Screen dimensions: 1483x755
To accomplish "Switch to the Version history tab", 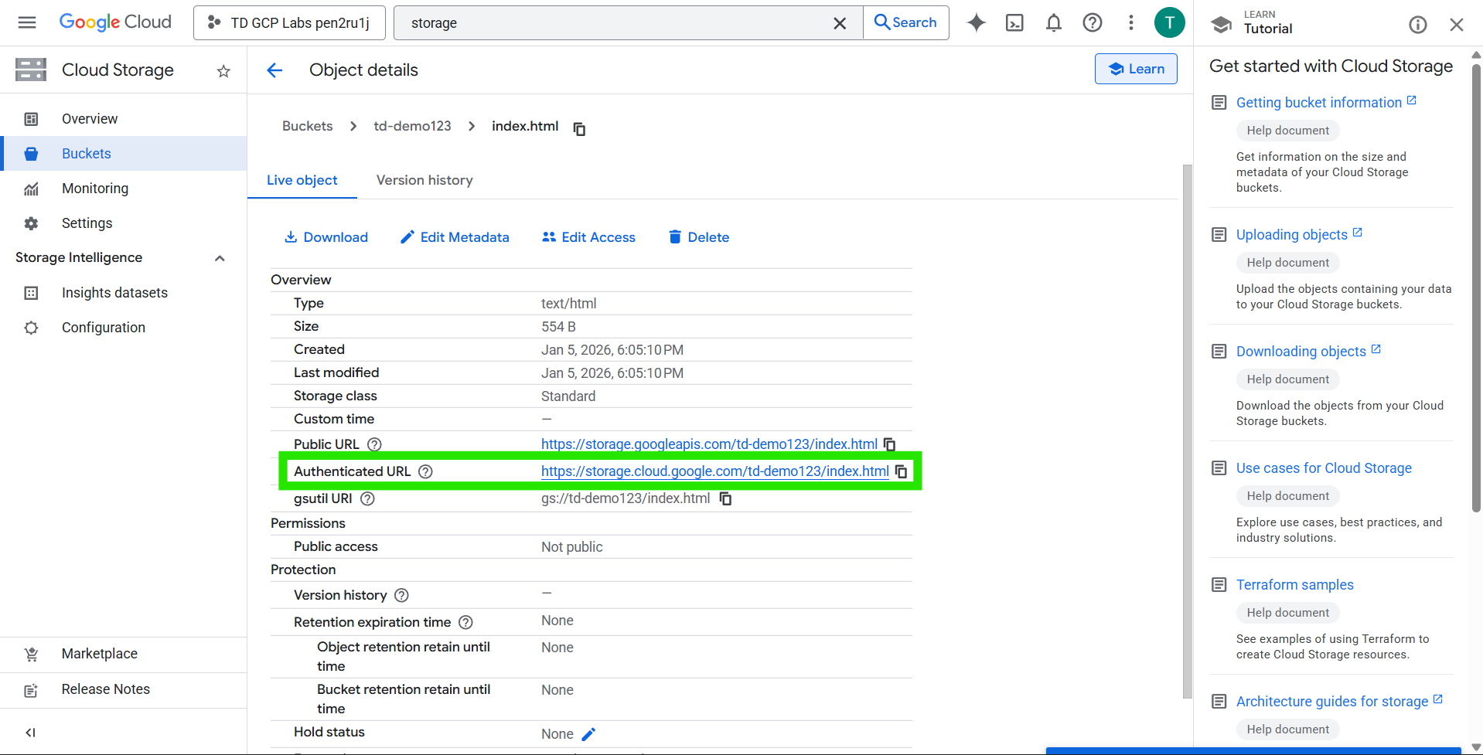I will [x=424, y=180].
